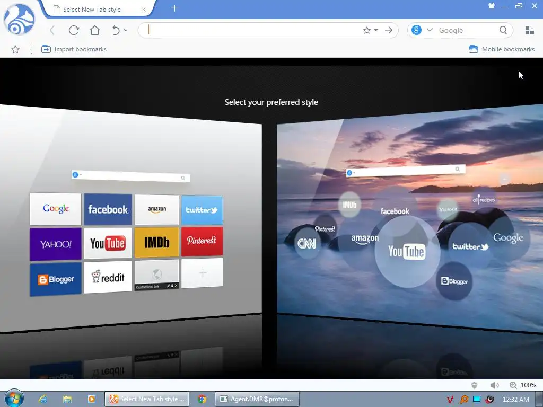Image resolution: width=543 pixels, height=407 pixels.
Task: Click the Google bubble in the beach preview
Action: tap(508, 238)
